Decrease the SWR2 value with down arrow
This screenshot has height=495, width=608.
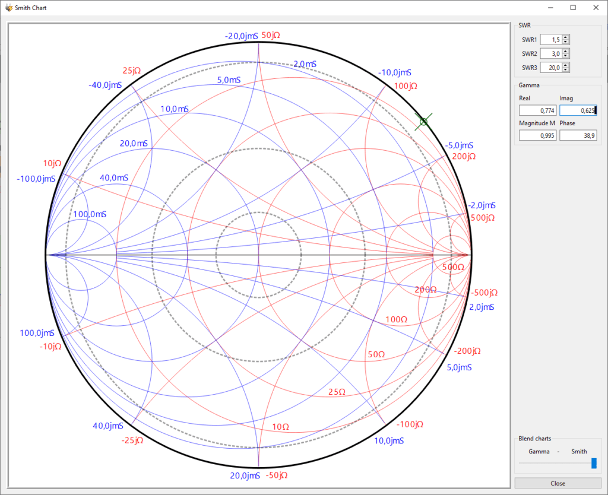[566, 56]
